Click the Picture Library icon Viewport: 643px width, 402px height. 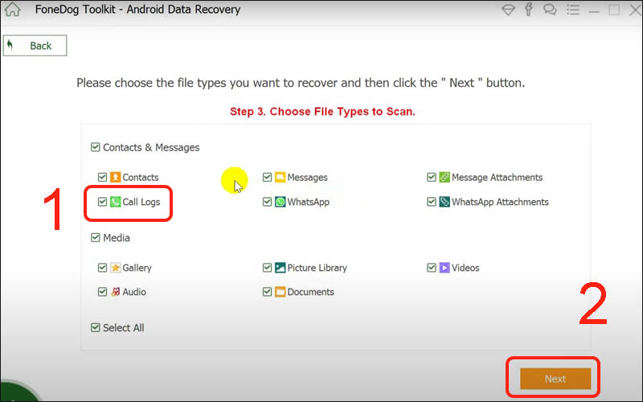click(x=280, y=268)
